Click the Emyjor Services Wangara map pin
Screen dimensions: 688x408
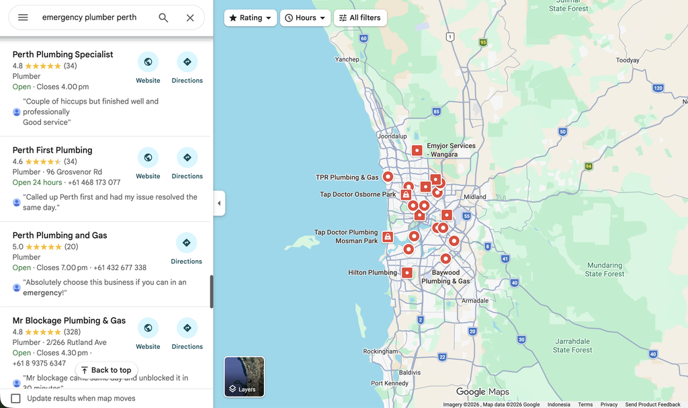[x=417, y=151]
